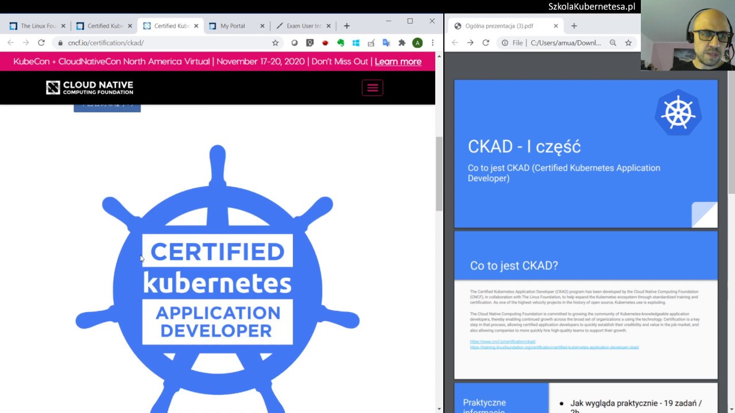Click the PDF window address bar path

pos(566,42)
